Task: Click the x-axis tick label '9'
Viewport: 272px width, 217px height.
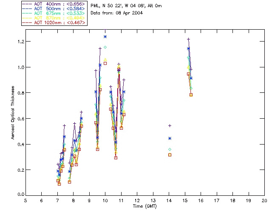Action: 89,200
